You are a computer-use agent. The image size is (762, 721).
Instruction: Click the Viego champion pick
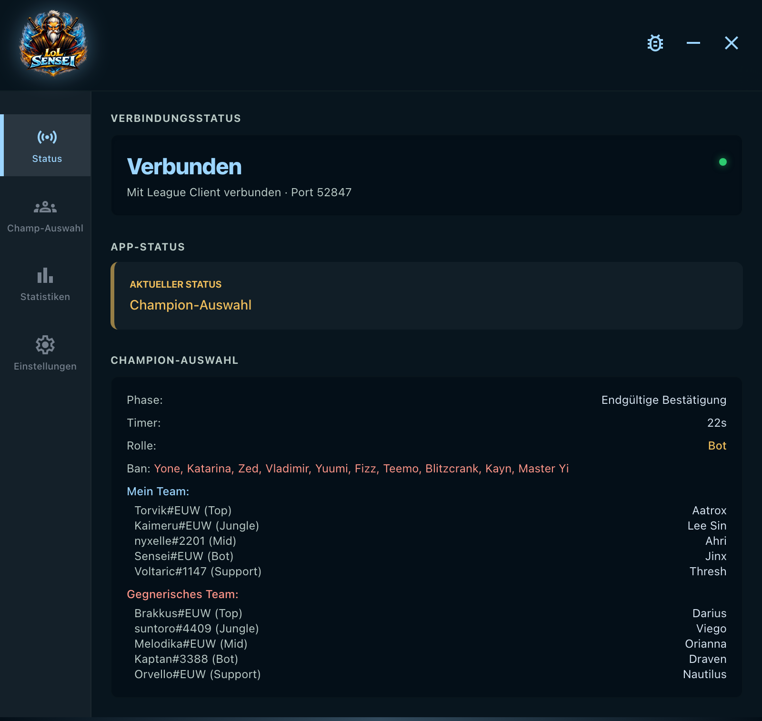[x=711, y=629]
